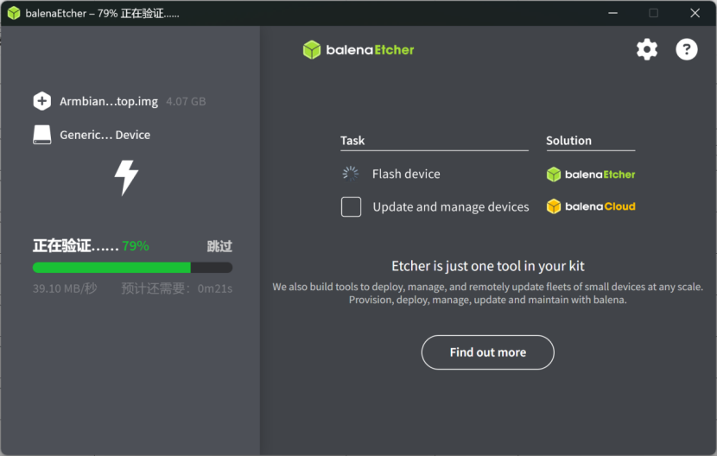
Task: Click the Find out more button
Action: pos(488,352)
